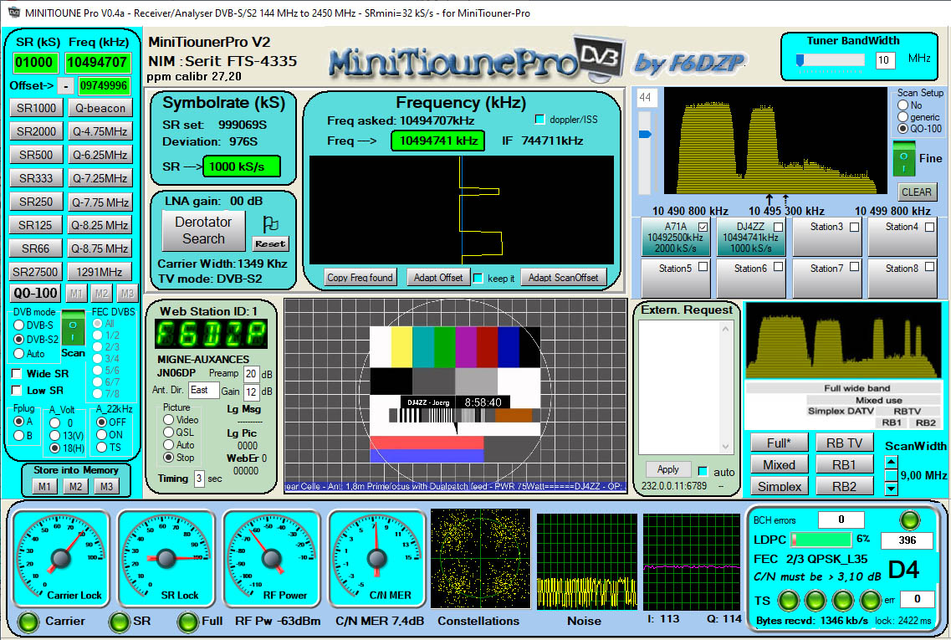Click the BCH errors LED indicator
951x640 pixels.
click(909, 520)
